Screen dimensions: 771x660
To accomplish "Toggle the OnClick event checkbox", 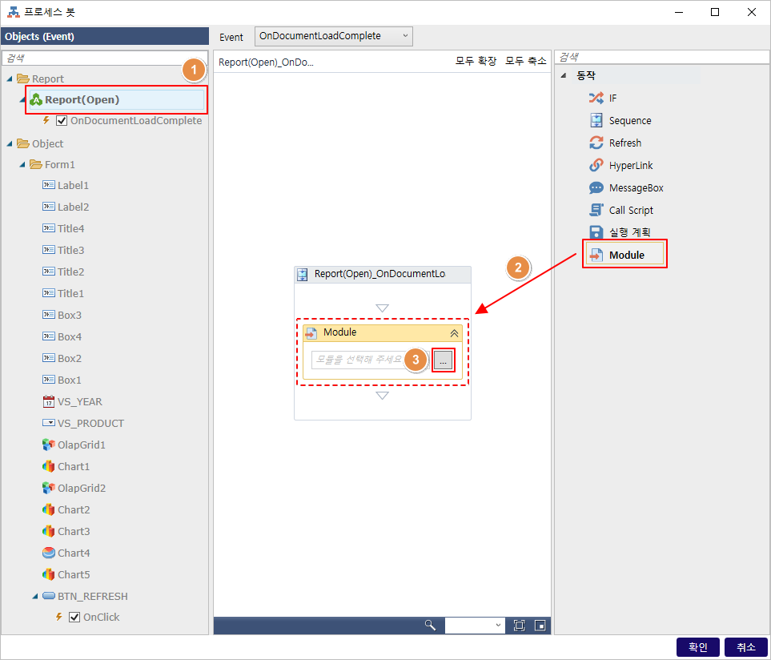I will coord(74,618).
